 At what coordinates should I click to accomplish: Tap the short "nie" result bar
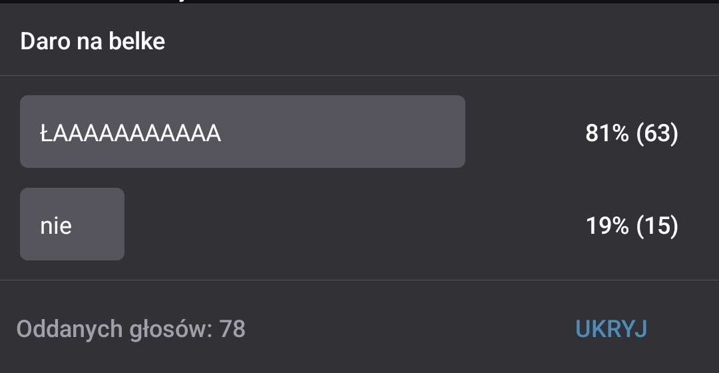(x=72, y=224)
